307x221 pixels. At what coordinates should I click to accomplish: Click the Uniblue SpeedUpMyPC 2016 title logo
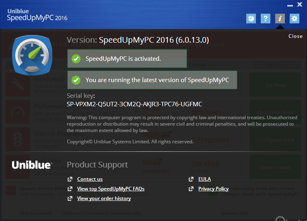(37, 15)
